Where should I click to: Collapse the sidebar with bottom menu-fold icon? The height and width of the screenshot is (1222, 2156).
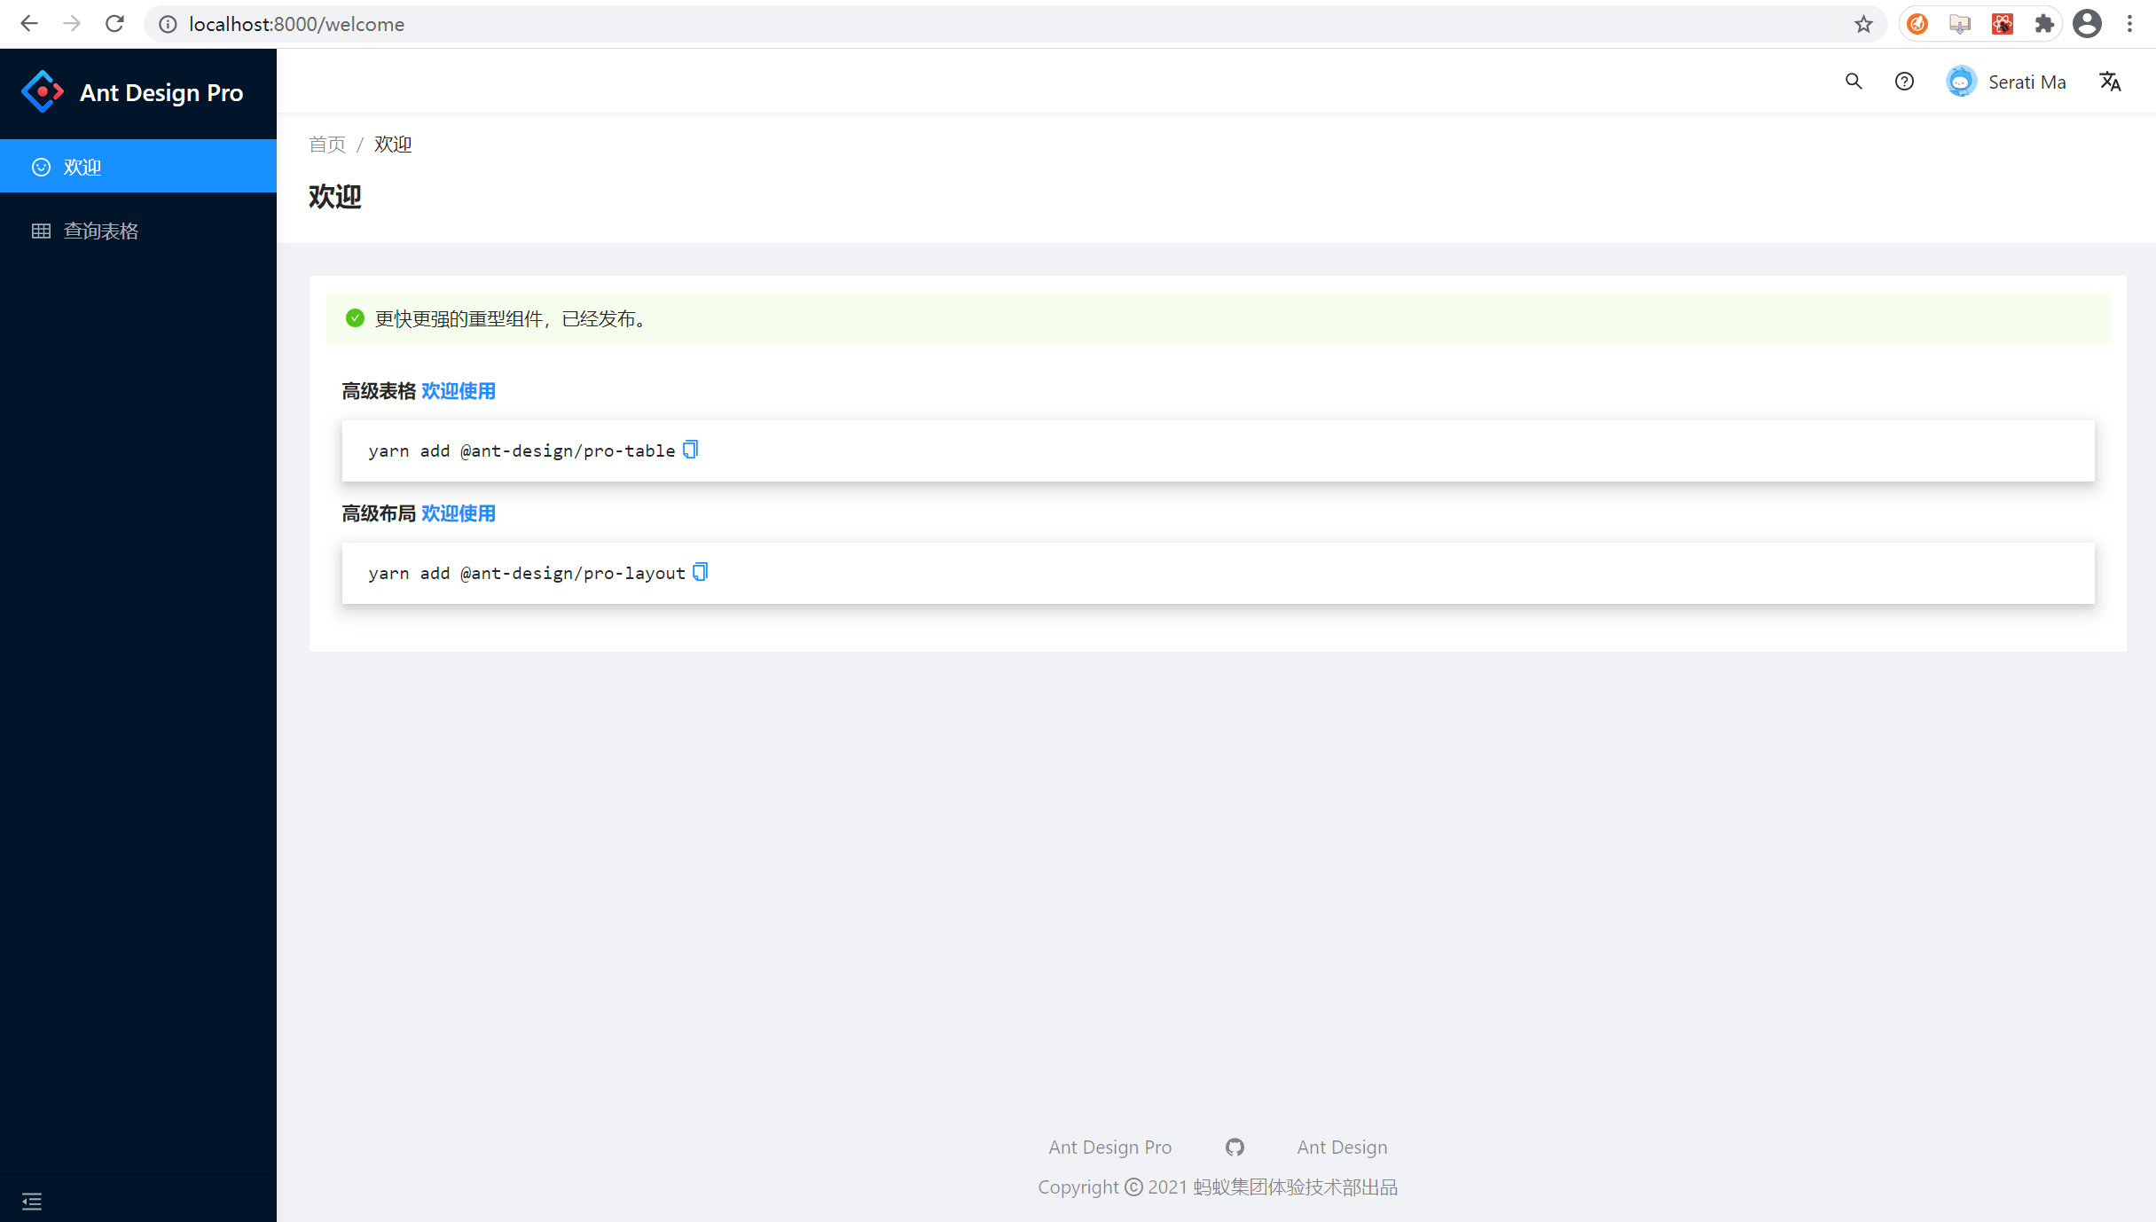[32, 1201]
